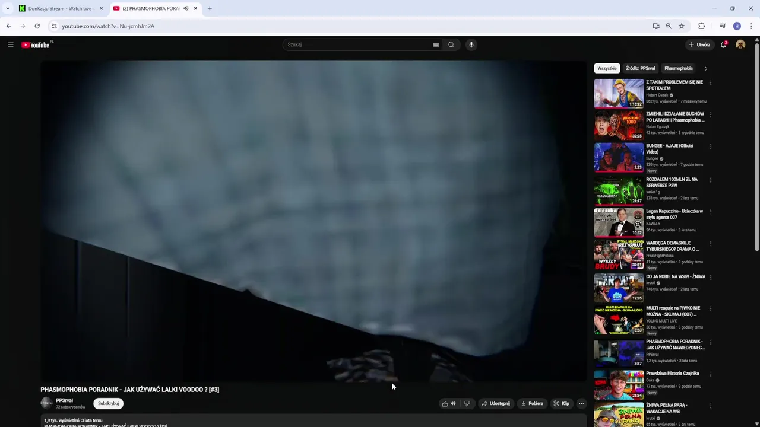The height and width of the screenshot is (427, 760).
Task: Close the PHASMOPHOBIA PORADNIK tab
Action: (x=195, y=8)
